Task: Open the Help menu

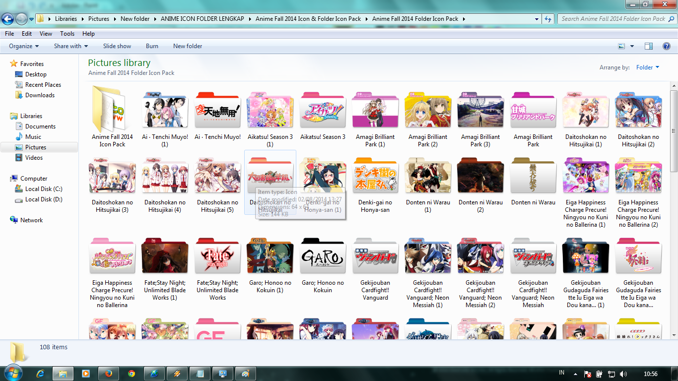Action: (88, 34)
